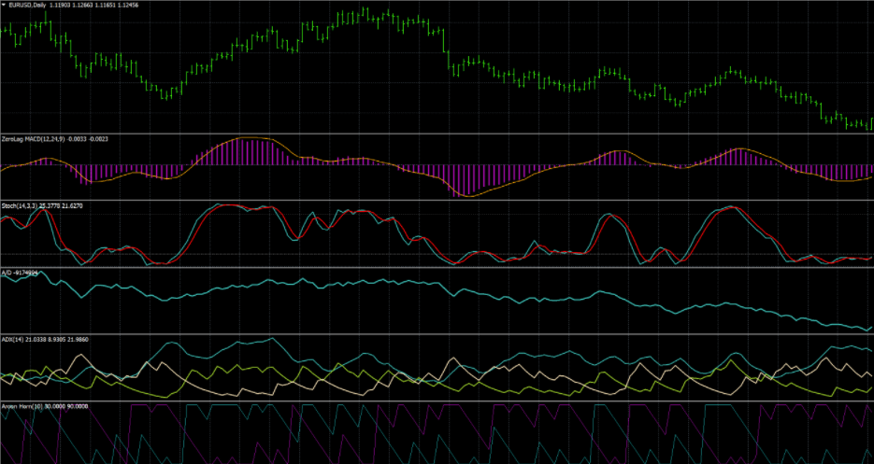Select the A/D indicator label
This screenshot has height=464, width=874.
click(x=6, y=274)
